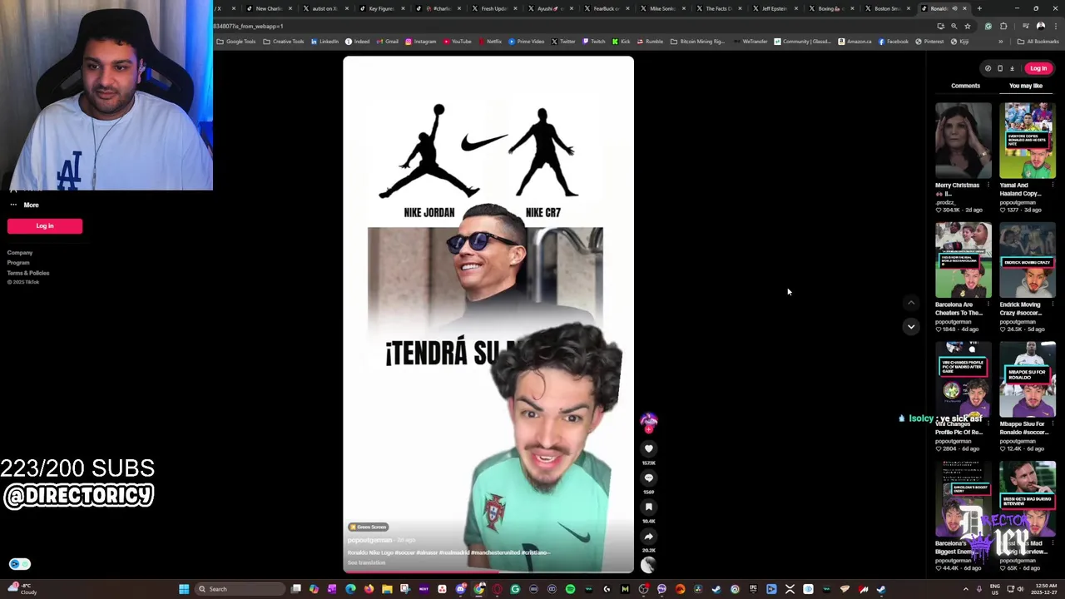The width and height of the screenshot is (1065, 599).
Task: Open Mbappe Siuu For Ronaldo video thumbnail
Action: click(x=1028, y=379)
